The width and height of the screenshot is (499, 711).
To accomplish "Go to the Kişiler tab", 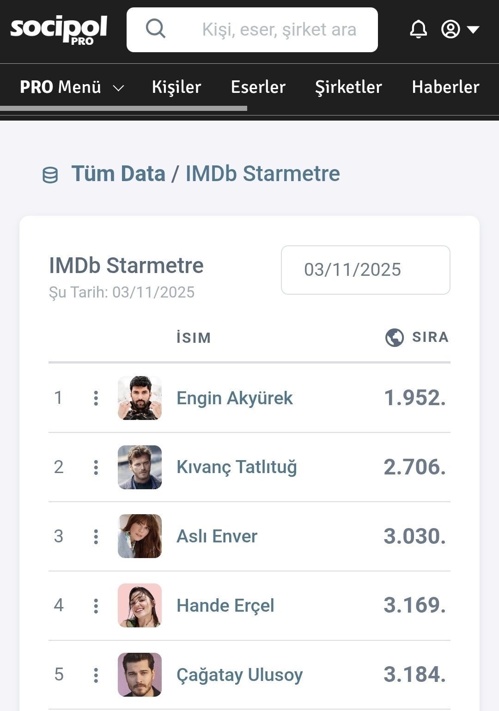I will tap(176, 87).
